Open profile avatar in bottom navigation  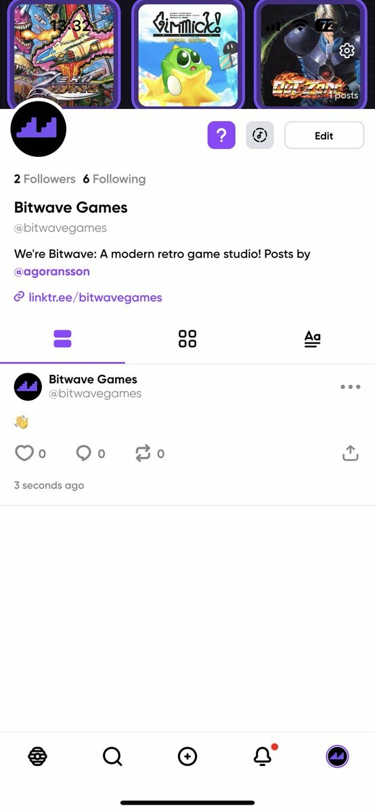[x=337, y=756]
